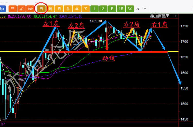
Task: Open the list view toolbar icon
Action: coord(13,9)
